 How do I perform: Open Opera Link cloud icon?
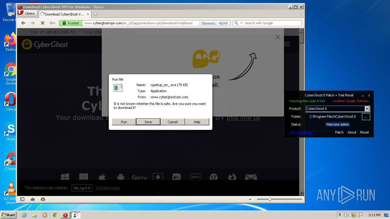point(33,199)
